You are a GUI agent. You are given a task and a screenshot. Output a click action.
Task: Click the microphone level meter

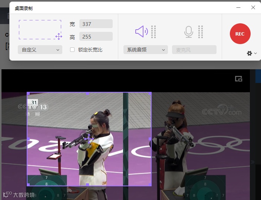click(201, 32)
